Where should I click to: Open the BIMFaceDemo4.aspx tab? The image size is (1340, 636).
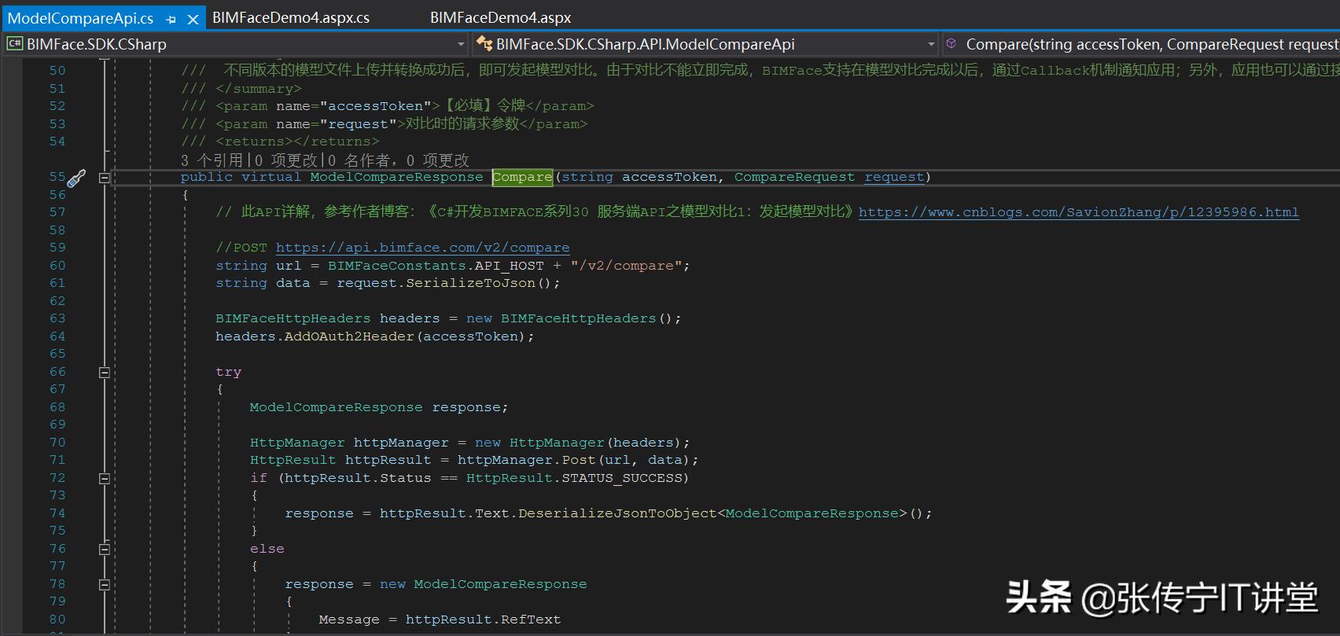[500, 17]
